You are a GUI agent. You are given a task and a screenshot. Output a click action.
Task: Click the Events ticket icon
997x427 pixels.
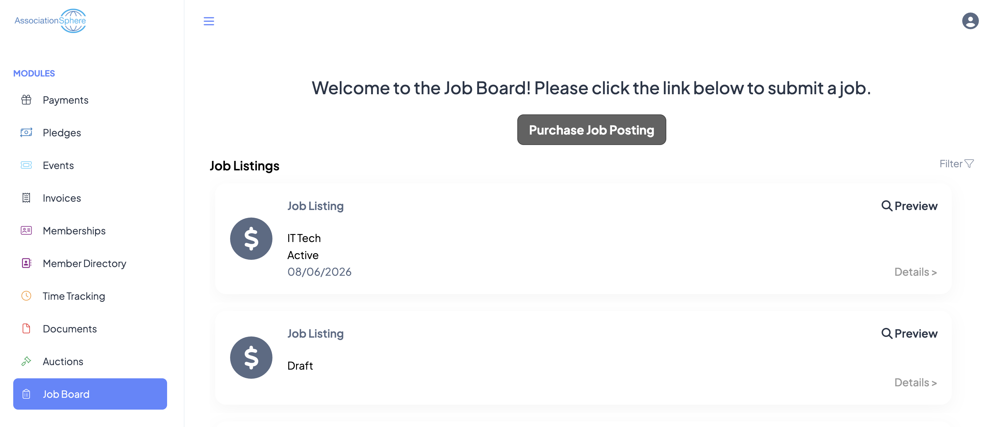(x=26, y=165)
